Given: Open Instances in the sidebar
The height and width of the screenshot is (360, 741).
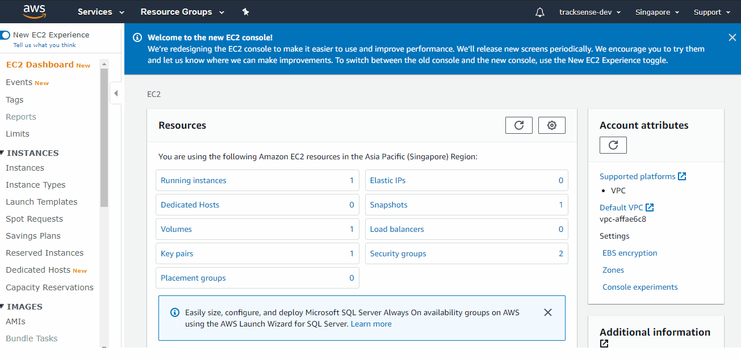Looking at the screenshot, I should [25, 168].
